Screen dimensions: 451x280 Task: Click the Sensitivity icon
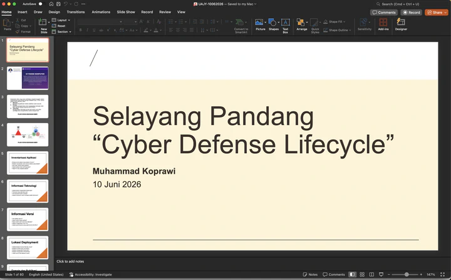[363, 22]
